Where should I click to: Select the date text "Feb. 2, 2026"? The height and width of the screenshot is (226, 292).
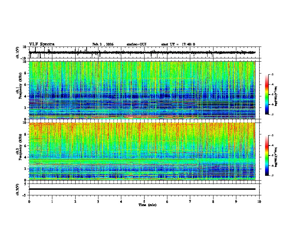tap(103, 44)
